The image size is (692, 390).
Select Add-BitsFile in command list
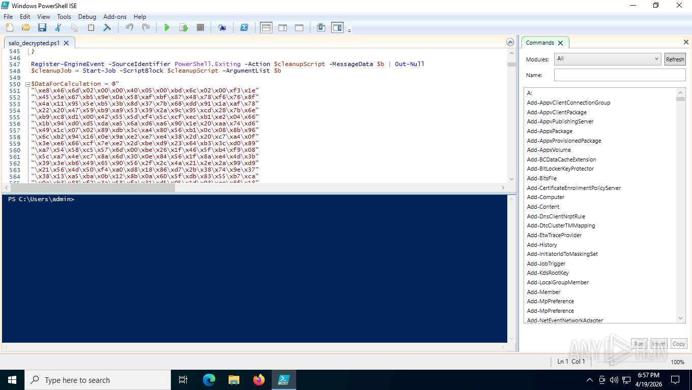tap(542, 178)
